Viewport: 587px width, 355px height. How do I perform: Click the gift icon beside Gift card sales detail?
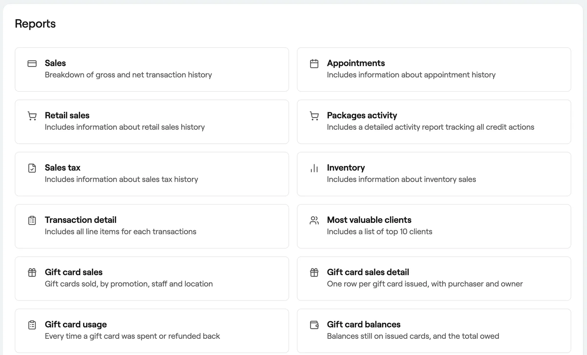click(314, 272)
